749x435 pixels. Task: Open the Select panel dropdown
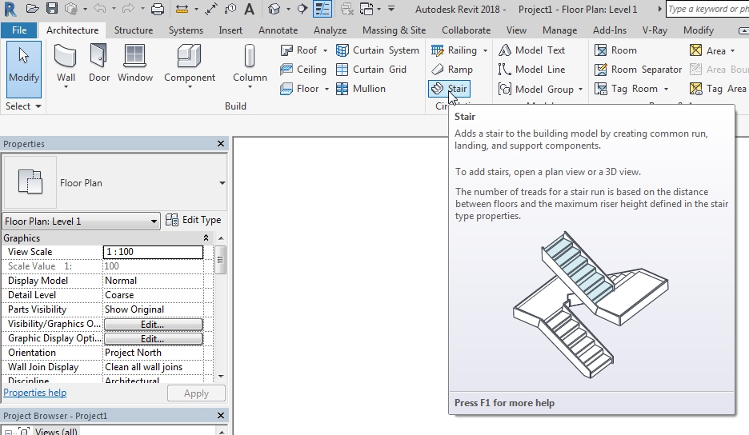[23, 106]
